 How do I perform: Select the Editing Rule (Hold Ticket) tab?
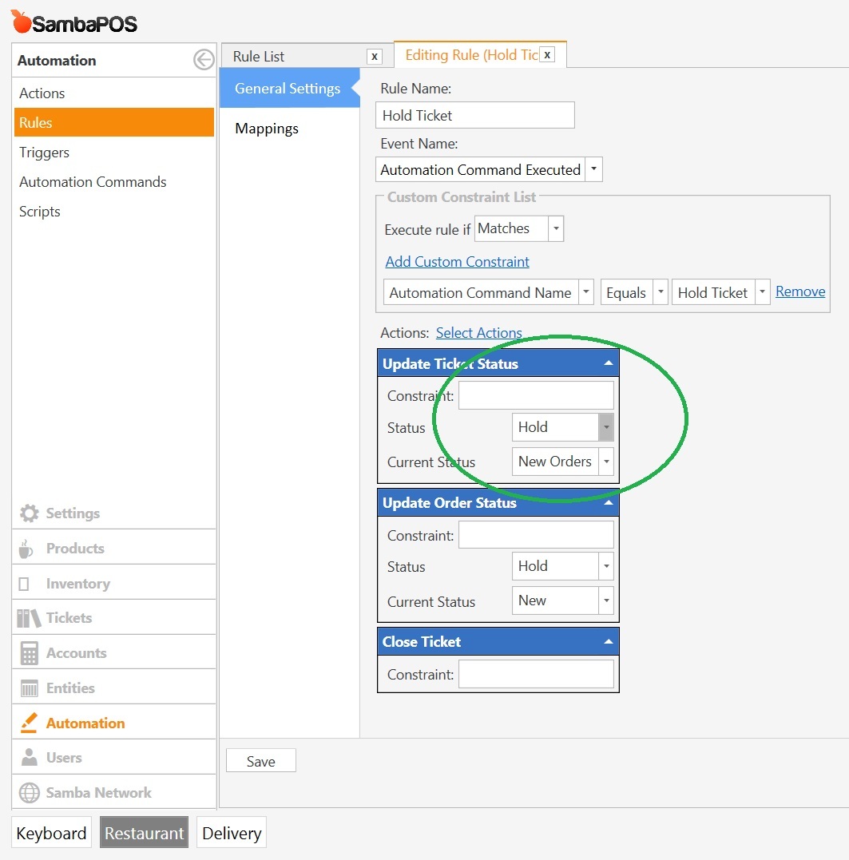pyautogui.click(x=471, y=55)
